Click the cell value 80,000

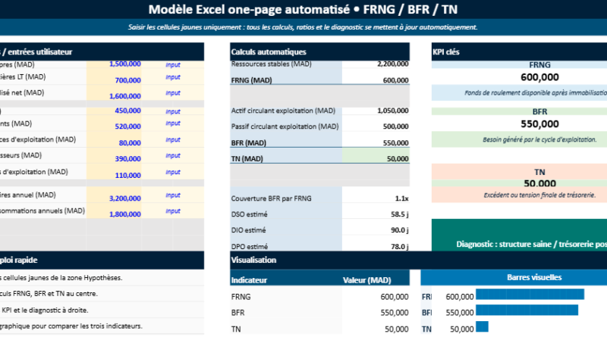pos(114,139)
